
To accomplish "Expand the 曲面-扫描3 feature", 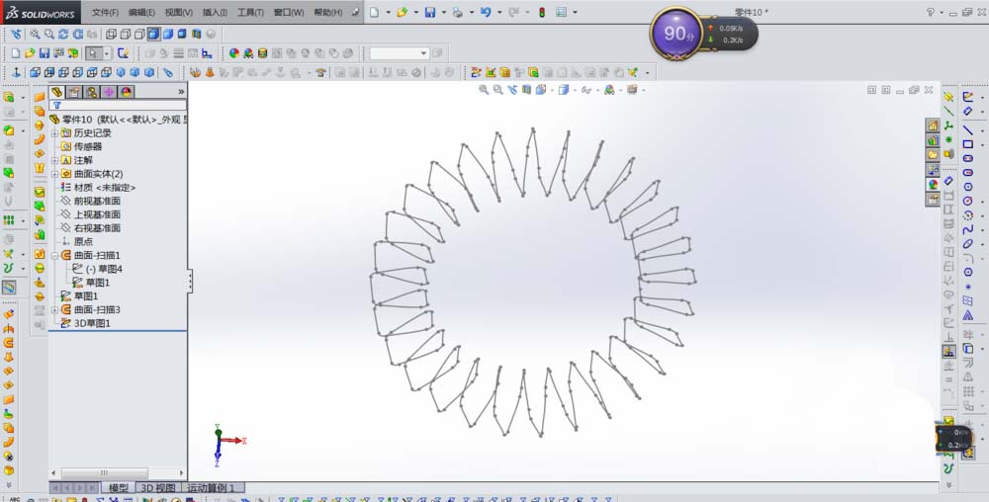I will point(54,310).
